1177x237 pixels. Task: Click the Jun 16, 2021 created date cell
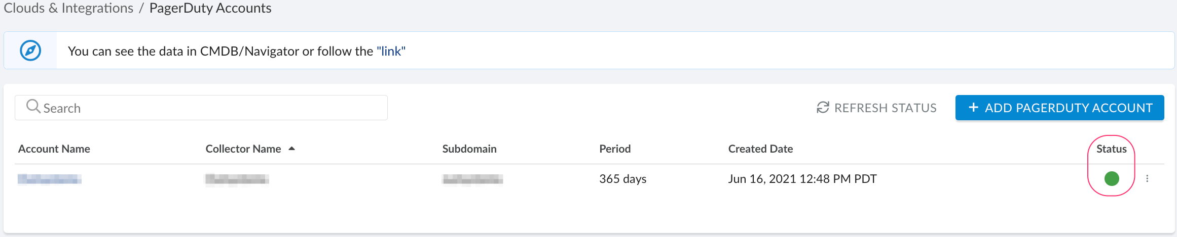pos(802,179)
